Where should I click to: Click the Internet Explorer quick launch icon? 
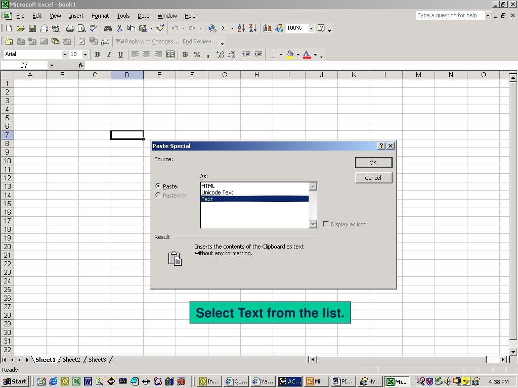tap(53, 382)
